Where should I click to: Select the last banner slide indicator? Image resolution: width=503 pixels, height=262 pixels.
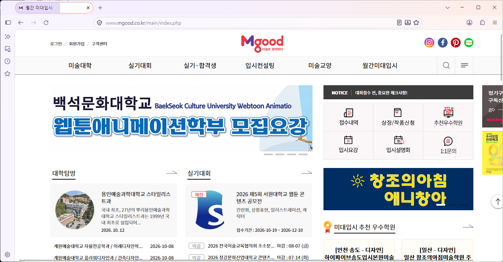[303, 155]
